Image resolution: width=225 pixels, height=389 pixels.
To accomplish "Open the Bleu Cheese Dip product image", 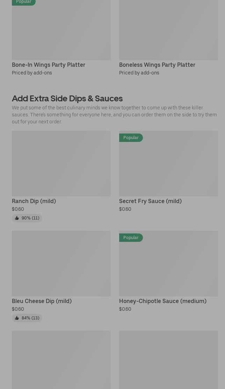I will 61,264.
